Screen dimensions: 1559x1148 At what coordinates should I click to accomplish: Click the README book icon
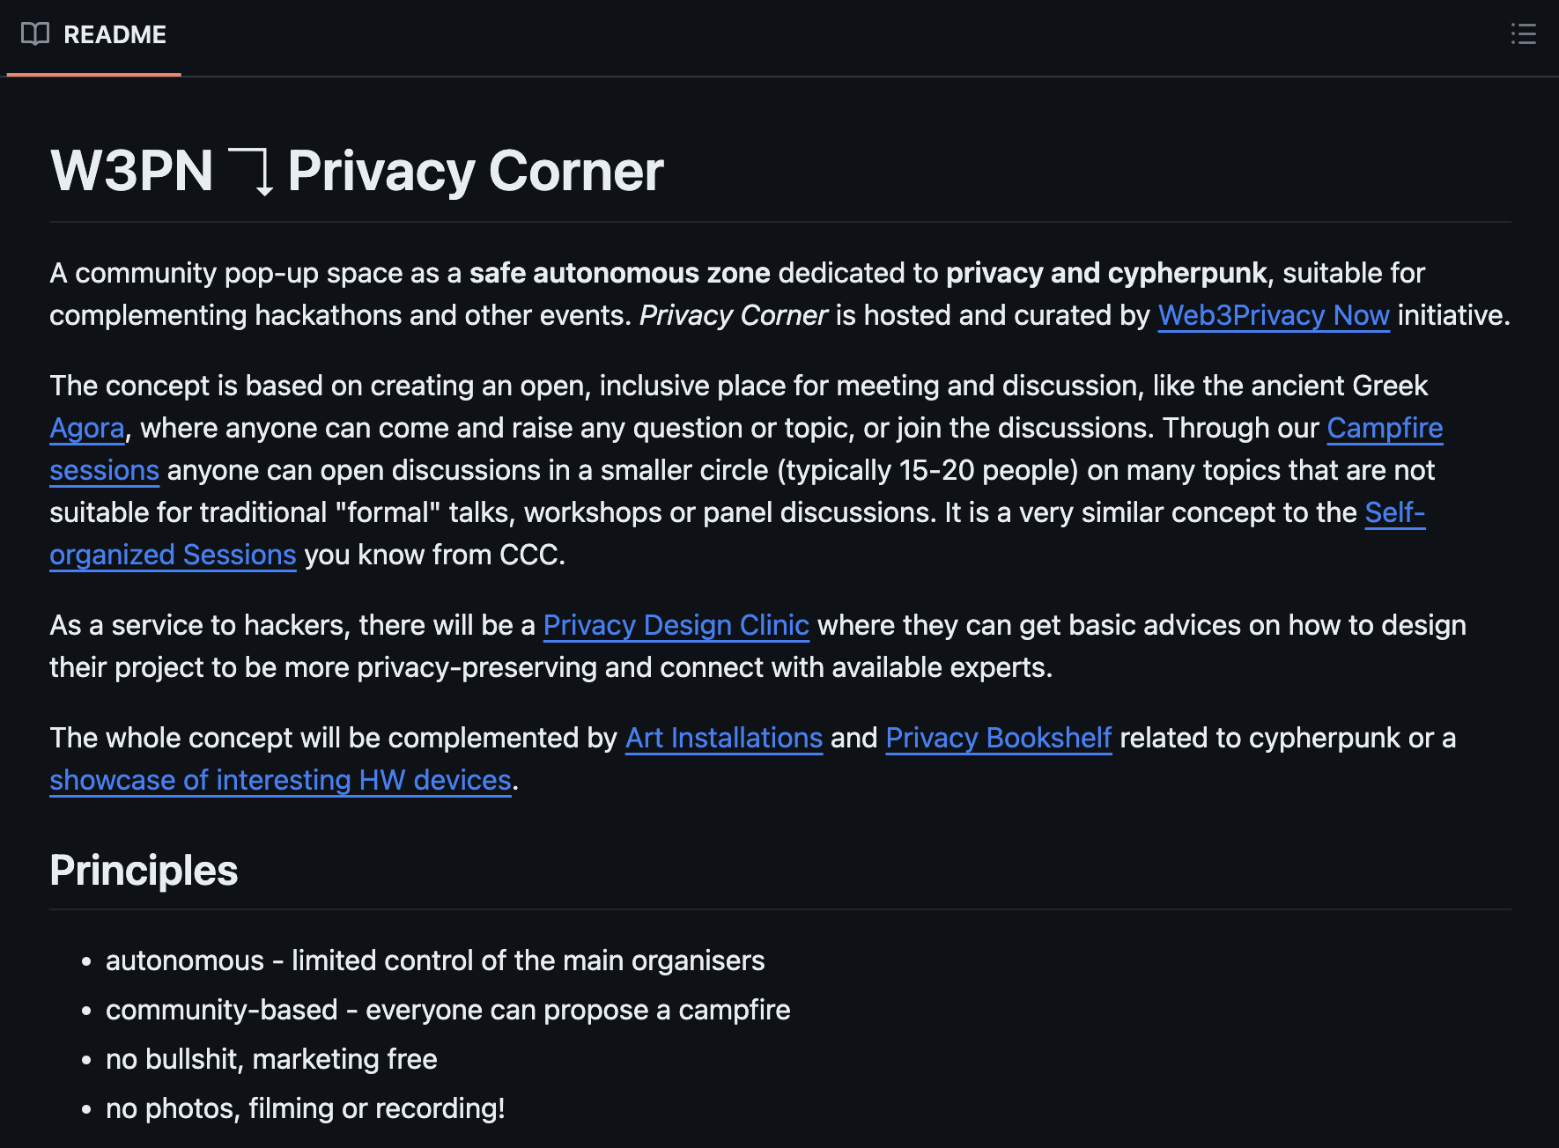[x=35, y=34]
